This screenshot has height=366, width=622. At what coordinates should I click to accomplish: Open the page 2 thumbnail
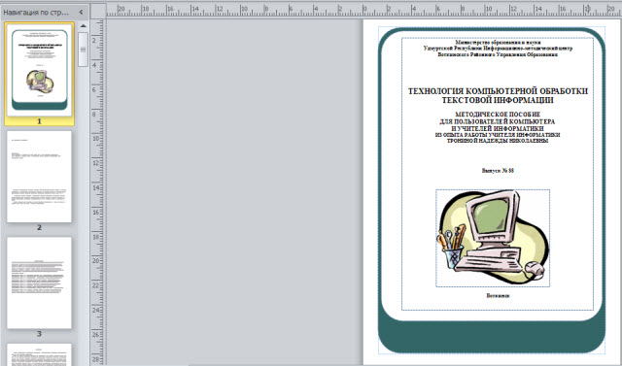pyautogui.click(x=39, y=177)
